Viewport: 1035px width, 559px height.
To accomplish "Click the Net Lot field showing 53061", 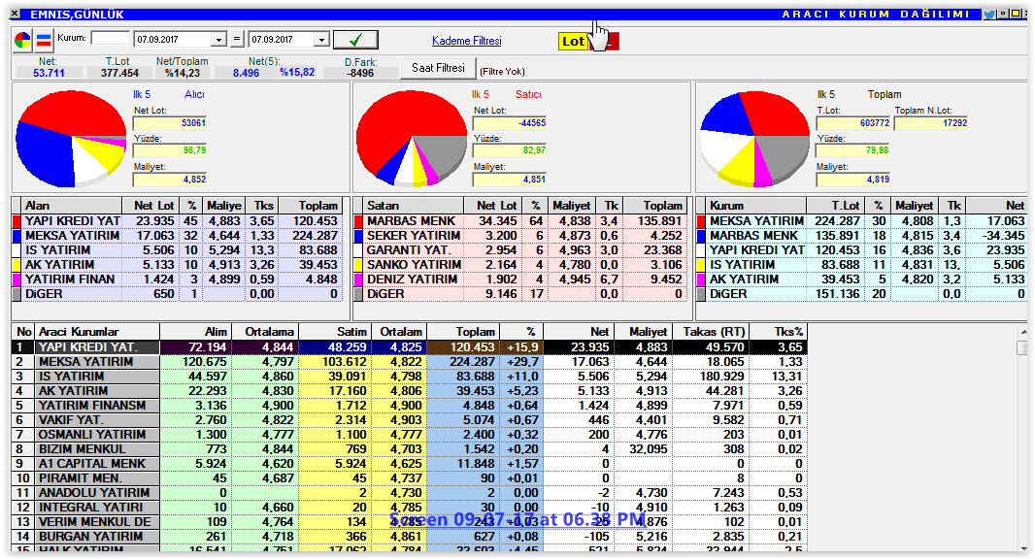I will pos(170,123).
